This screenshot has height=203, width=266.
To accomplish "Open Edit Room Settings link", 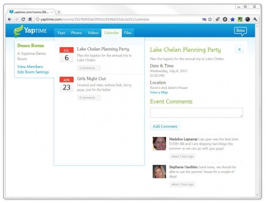I will coord(33,72).
